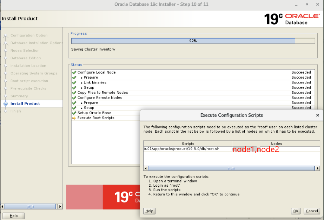This screenshot has height=220, width=324.
Task: Select the Copy Files to Remote Nodes row
Action: point(193,93)
